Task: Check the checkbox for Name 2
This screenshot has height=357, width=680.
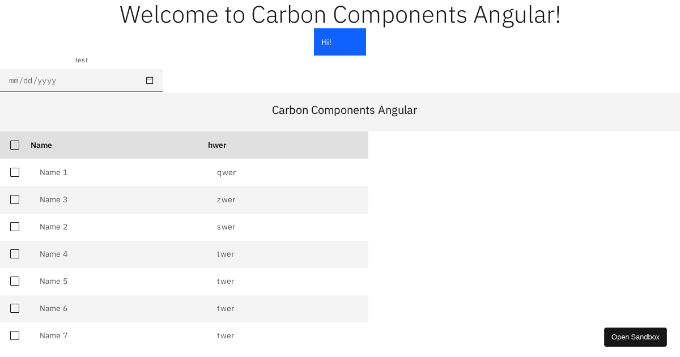Action: pos(15,227)
